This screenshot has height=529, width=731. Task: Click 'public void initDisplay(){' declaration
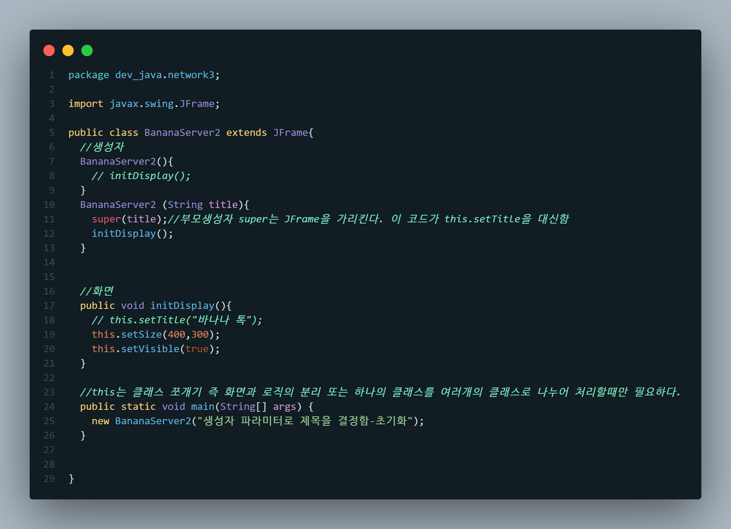(x=156, y=306)
